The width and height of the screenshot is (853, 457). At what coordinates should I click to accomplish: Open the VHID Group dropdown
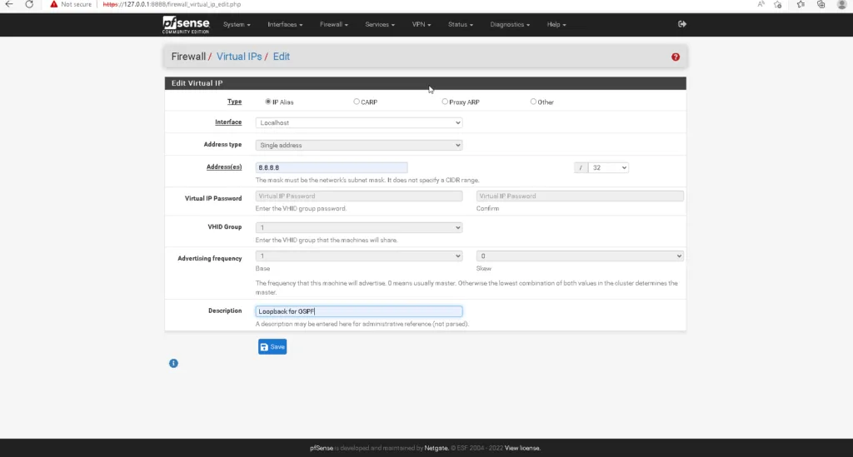click(x=359, y=227)
